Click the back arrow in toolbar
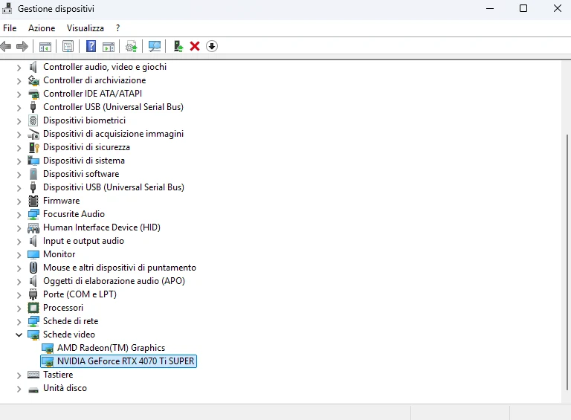 [6, 46]
